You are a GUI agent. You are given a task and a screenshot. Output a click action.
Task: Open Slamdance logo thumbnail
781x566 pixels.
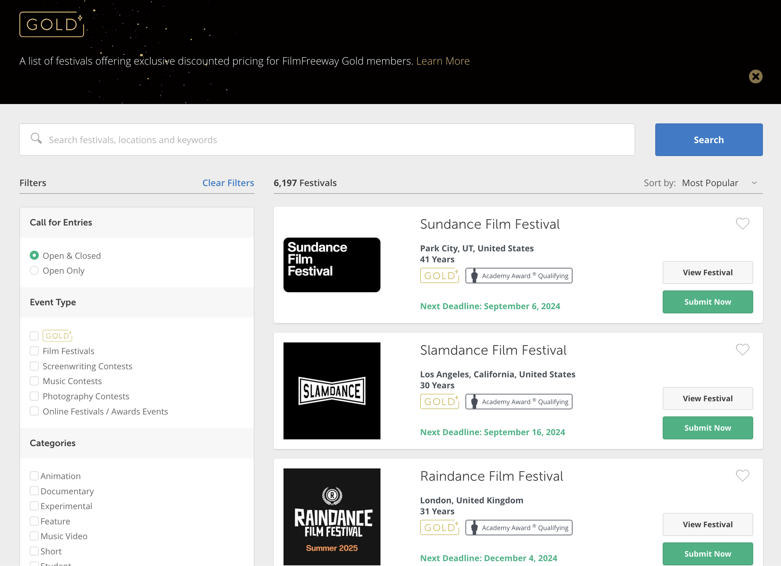pyautogui.click(x=332, y=391)
